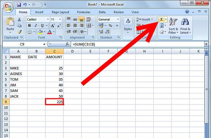Toggle Underline formatting
The width and height of the screenshot is (211, 138).
click(42, 26)
